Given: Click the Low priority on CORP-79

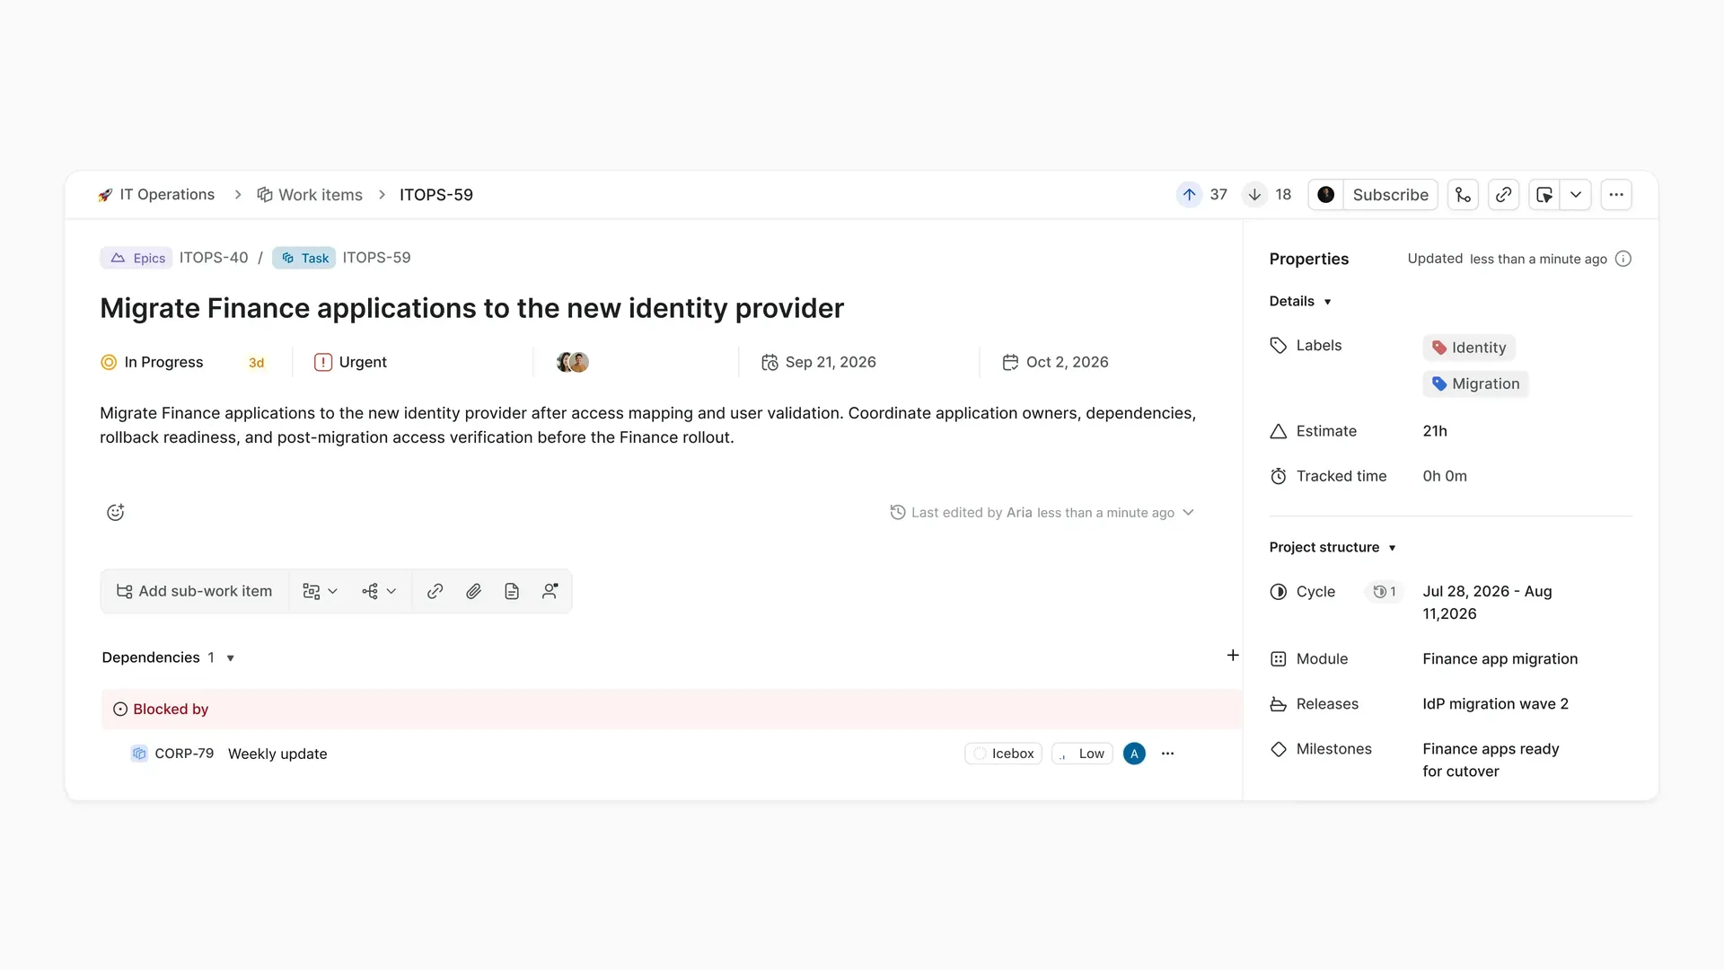Looking at the screenshot, I should click(x=1082, y=754).
